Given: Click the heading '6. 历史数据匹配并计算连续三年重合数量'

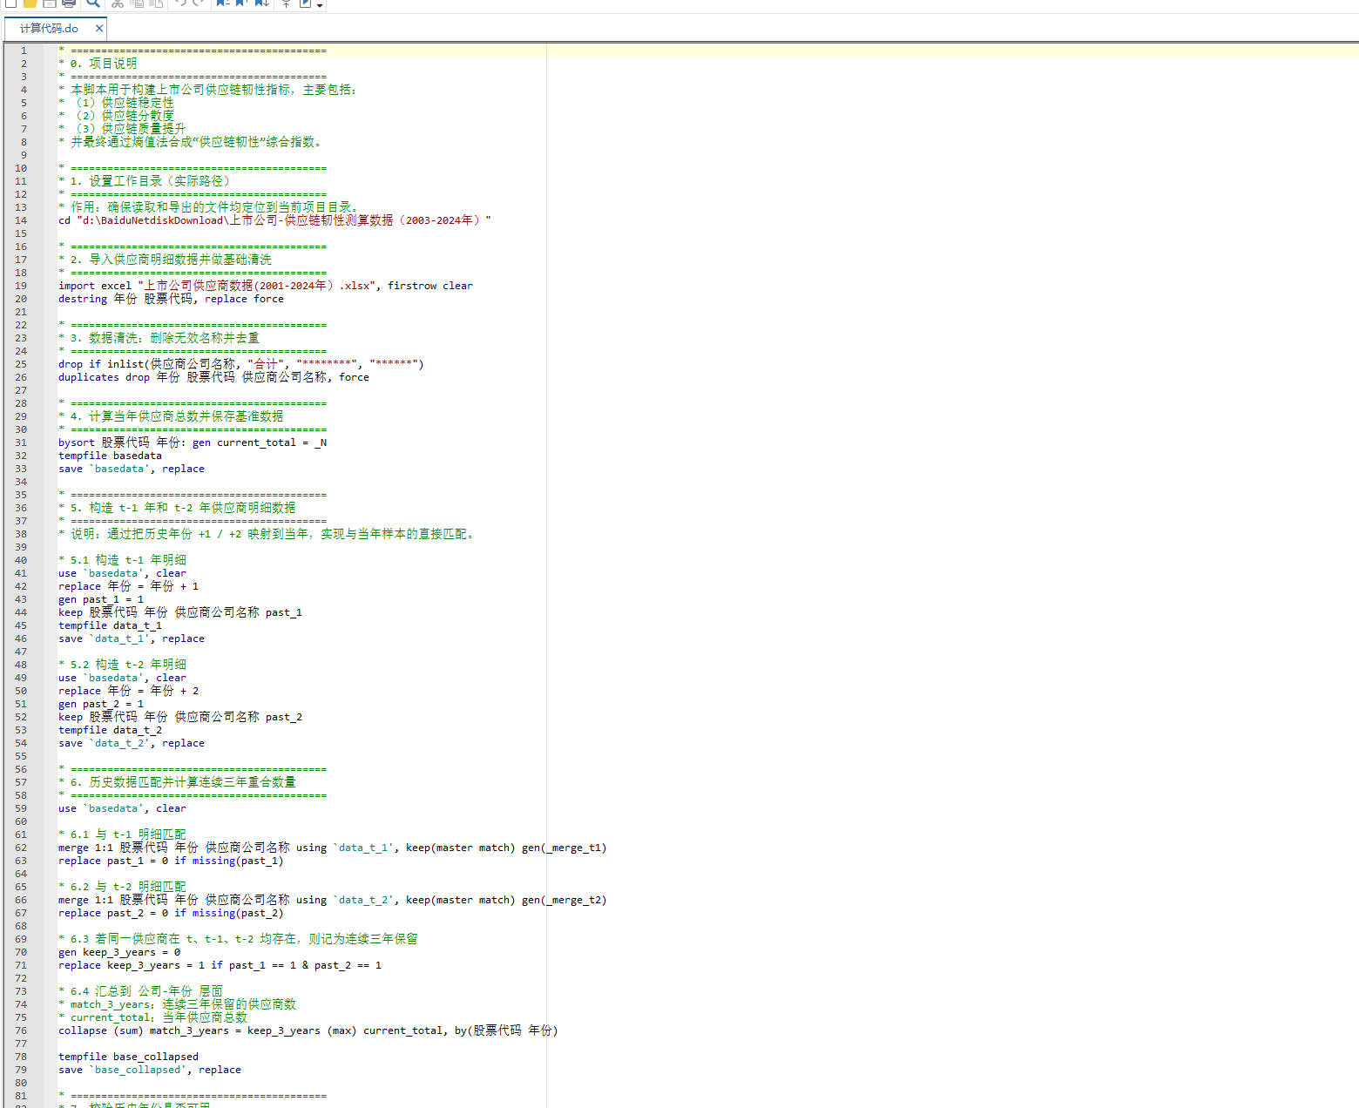Looking at the screenshot, I should 177,782.
